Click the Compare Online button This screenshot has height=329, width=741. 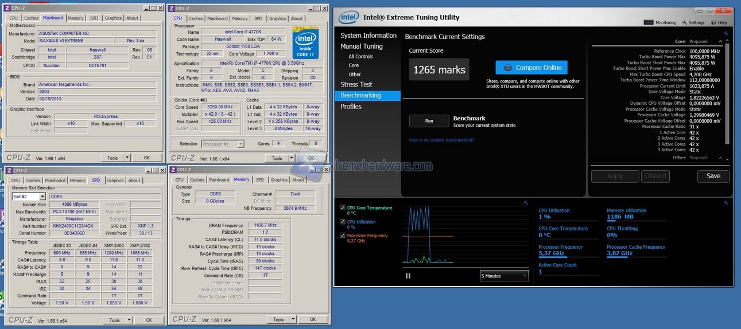[x=531, y=68]
